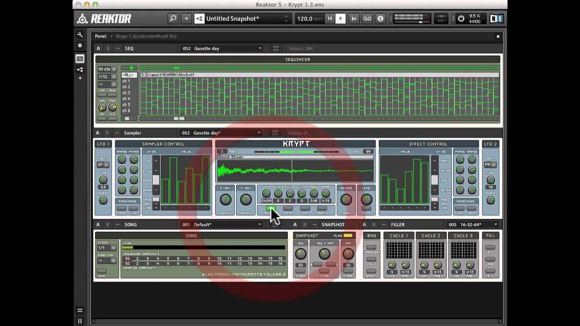Step through snapshots with the Untitled Snapshot arrows
580x326 pixels.
pos(286,19)
